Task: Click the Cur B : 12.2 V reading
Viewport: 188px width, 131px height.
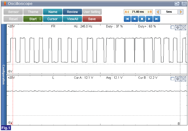Action: pyautogui.click(x=148, y=78)
